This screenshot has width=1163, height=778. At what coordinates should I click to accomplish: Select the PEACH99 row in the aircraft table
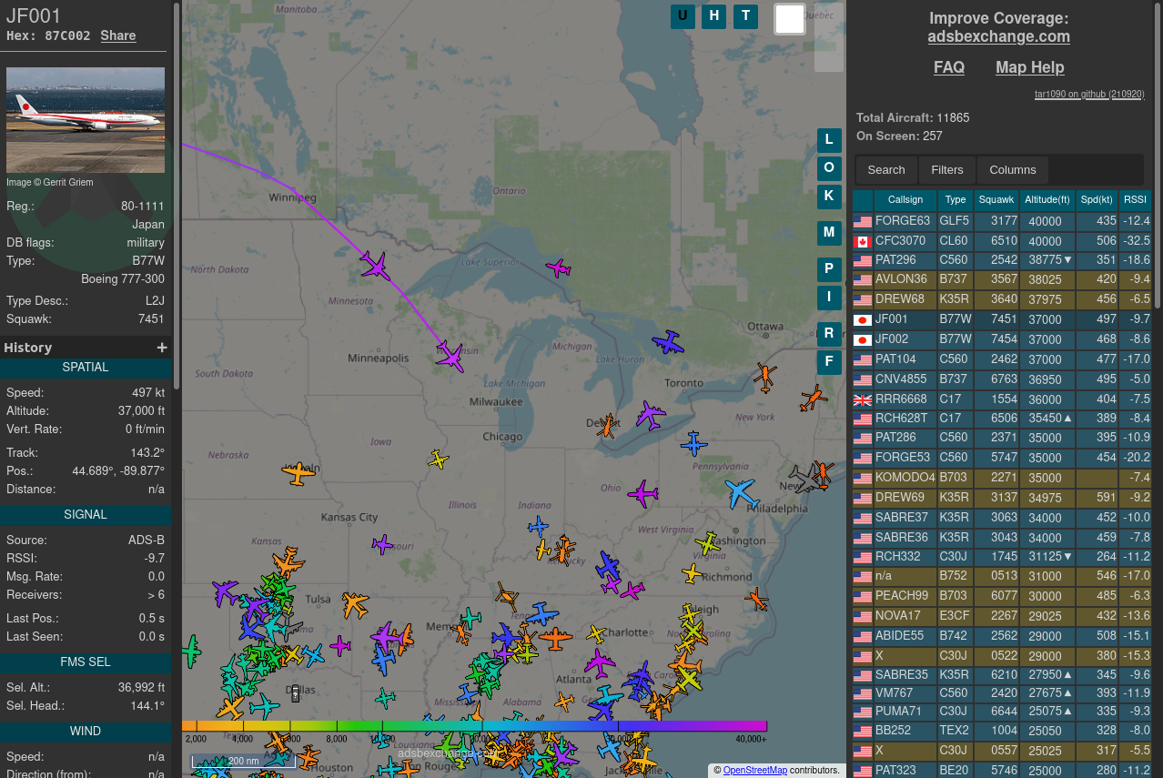tap(1002, 596)
